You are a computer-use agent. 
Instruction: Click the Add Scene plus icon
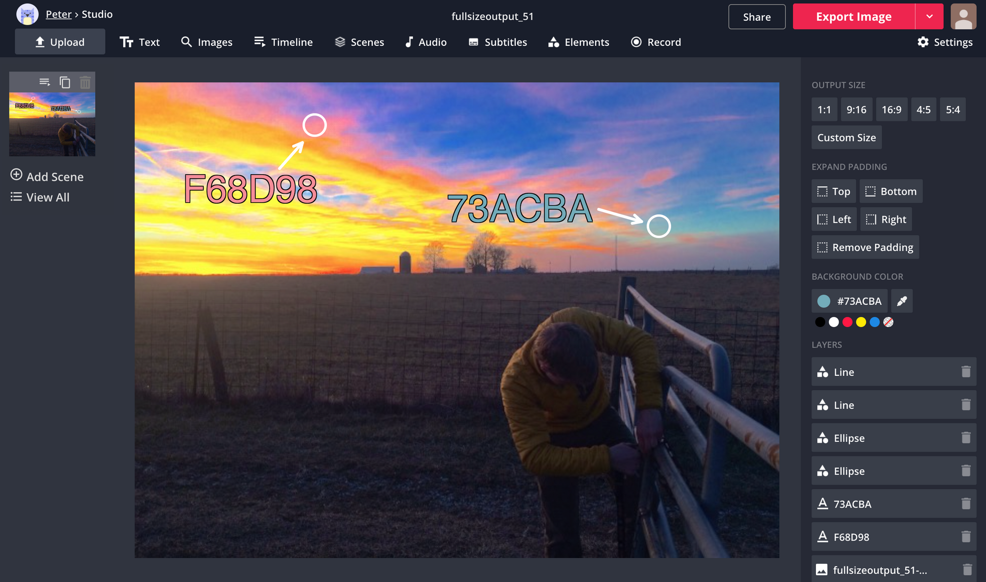click(16, 175)
